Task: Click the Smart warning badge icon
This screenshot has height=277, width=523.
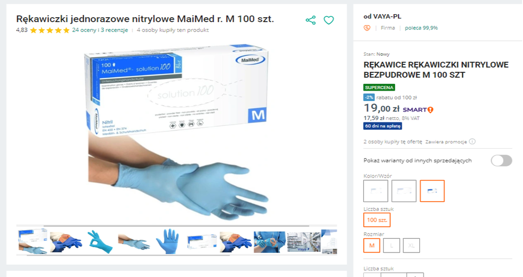Action: (x=430, y=109)
